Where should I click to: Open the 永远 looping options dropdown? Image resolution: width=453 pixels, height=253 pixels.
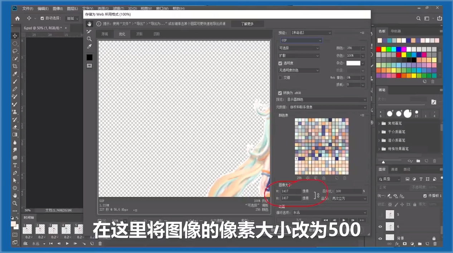coord(330,213)
